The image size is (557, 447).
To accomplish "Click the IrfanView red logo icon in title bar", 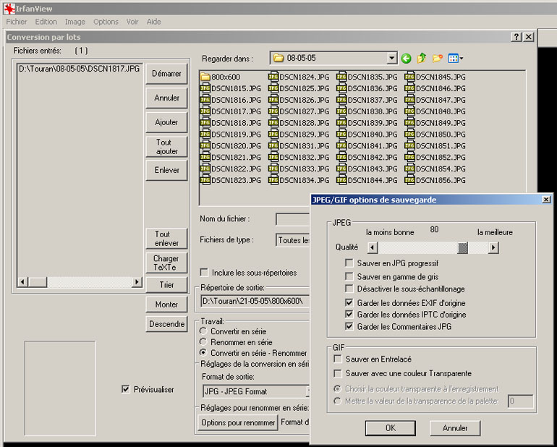I will pyautogui.click(x=9, y=9).
